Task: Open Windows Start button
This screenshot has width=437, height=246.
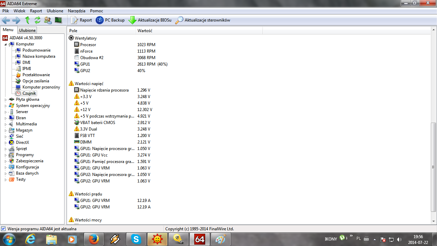Action: [x=9, y=239]
